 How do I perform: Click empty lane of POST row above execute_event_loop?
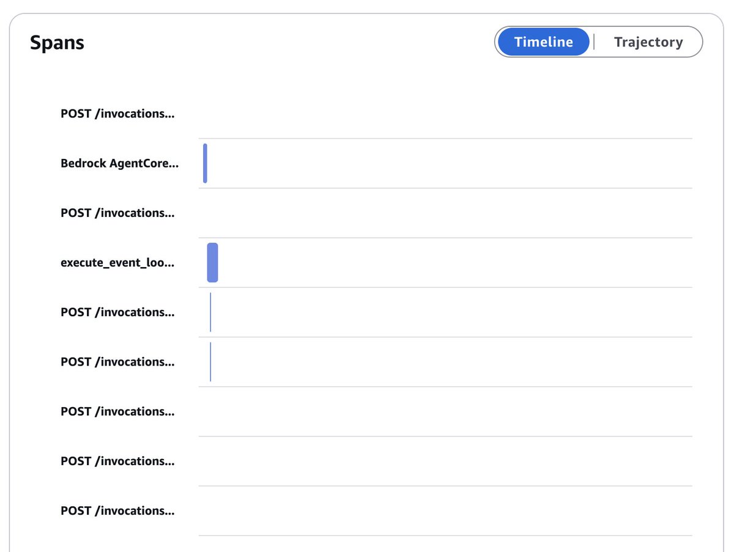445,213
